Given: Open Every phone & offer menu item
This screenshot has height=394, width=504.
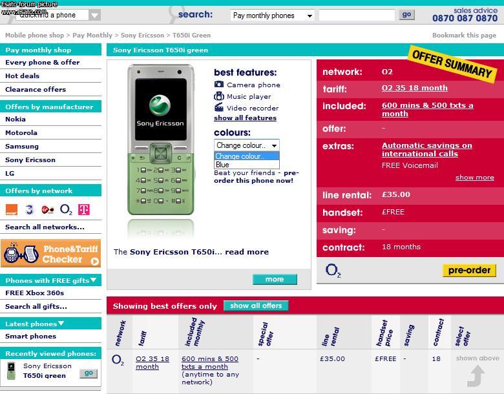Looking at the screenshot, I should [43, 63].
